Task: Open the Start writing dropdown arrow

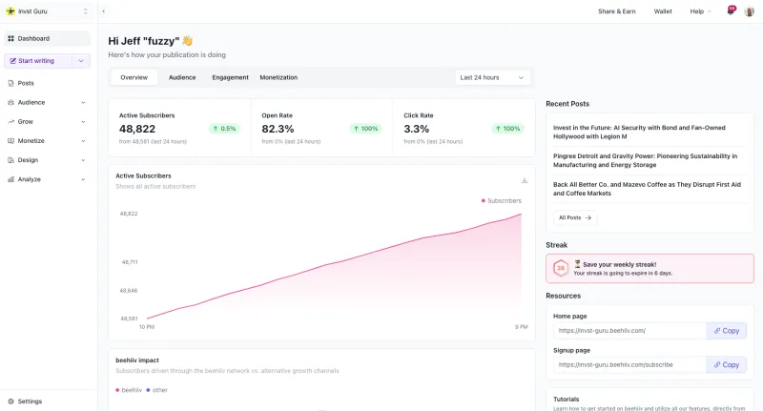Action: (x=81, y=61)
